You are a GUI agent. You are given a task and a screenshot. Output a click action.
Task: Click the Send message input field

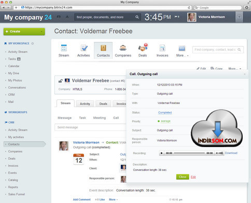coord(90,127)
